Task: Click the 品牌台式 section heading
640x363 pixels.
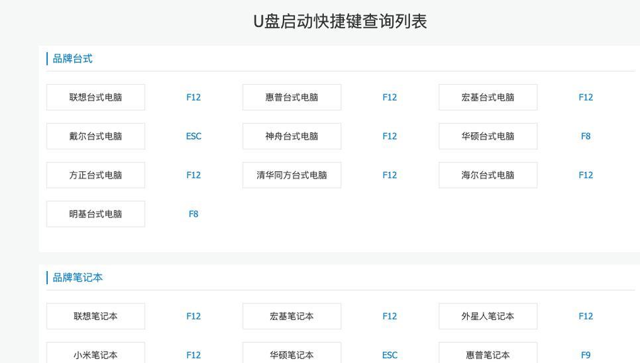Action: [x=73, y=59]
